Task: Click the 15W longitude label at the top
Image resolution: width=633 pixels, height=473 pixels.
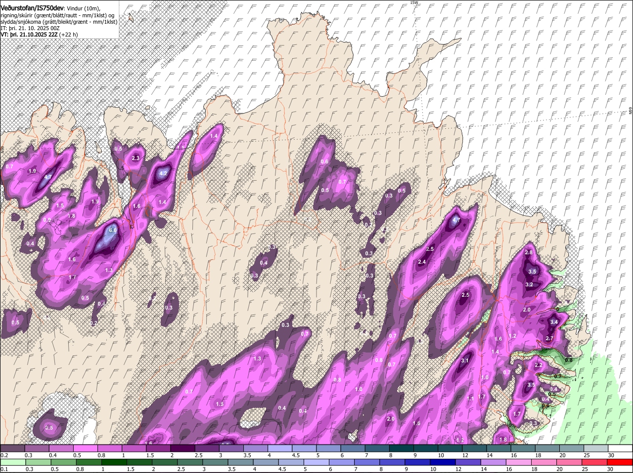Action: [414, 2]
